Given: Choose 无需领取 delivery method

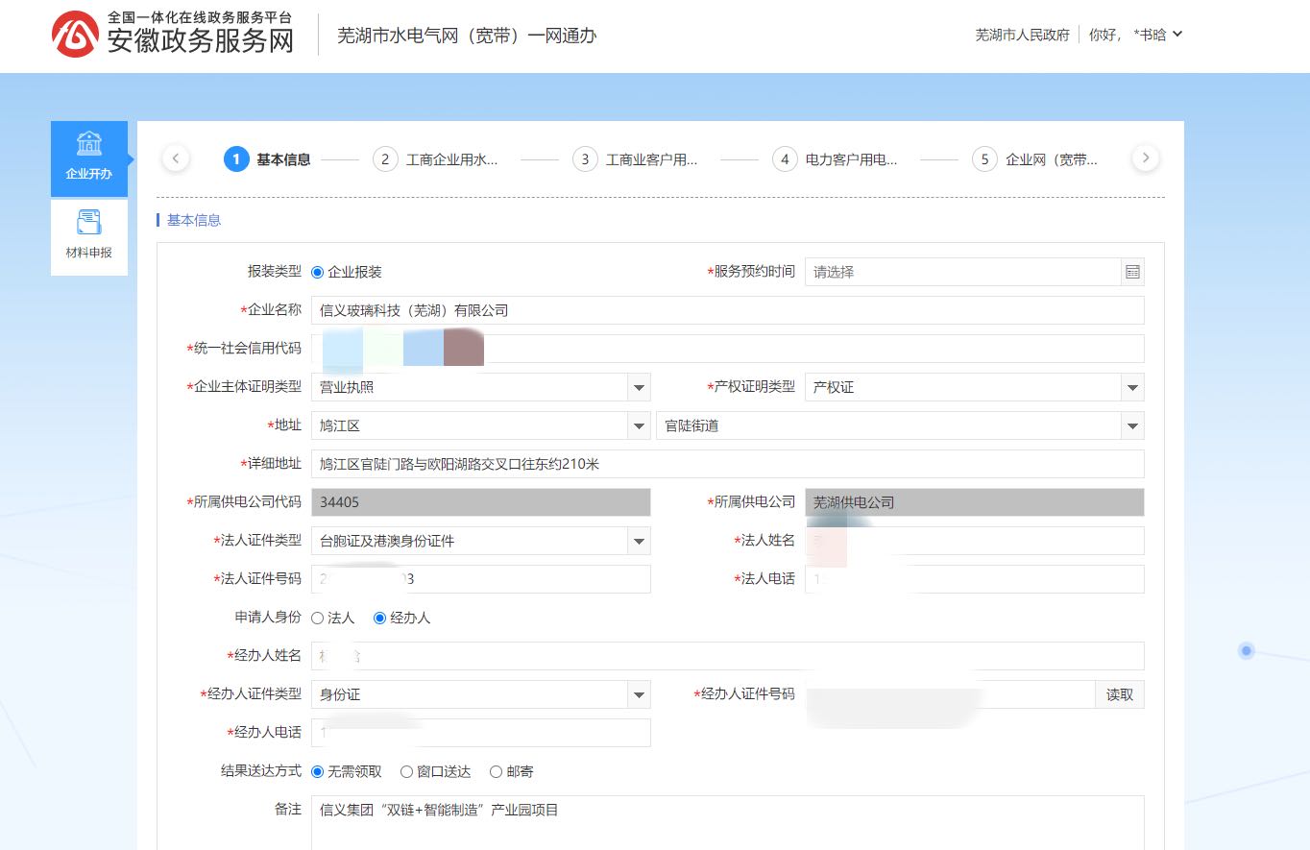Looking at the screenshot, I should (x=318, y=771).
